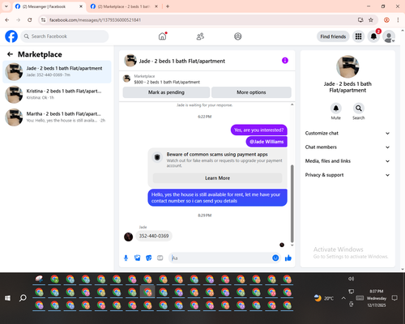The image size is (405, 324).
Task: Show hidden system tray icons
Action: [x=343, y=298]
